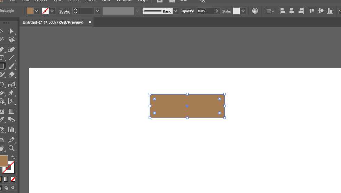341x193 pixels.
Task: Switch paint mode to Gradient
Action: click(x=6, y=179)
